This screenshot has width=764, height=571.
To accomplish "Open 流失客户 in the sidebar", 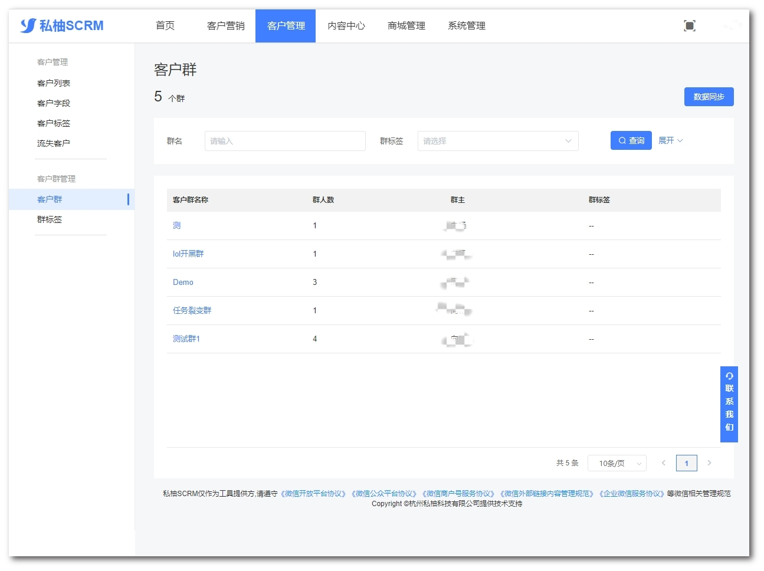I will click(54, 143).
